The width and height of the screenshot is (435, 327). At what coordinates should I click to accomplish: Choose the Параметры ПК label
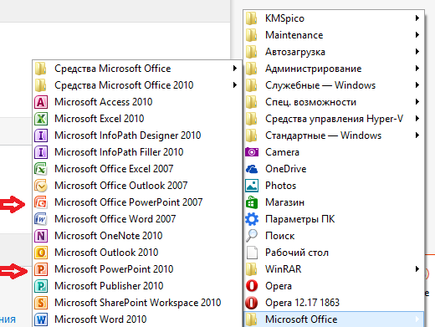(300, 219)
